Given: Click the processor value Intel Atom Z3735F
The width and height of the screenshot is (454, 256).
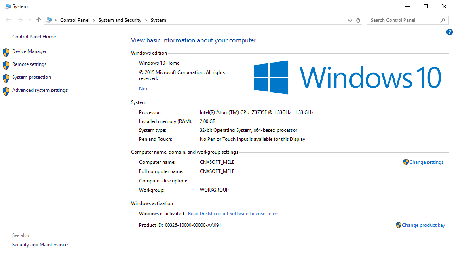Looking at the screenshot, I should [x=256, y=112].
